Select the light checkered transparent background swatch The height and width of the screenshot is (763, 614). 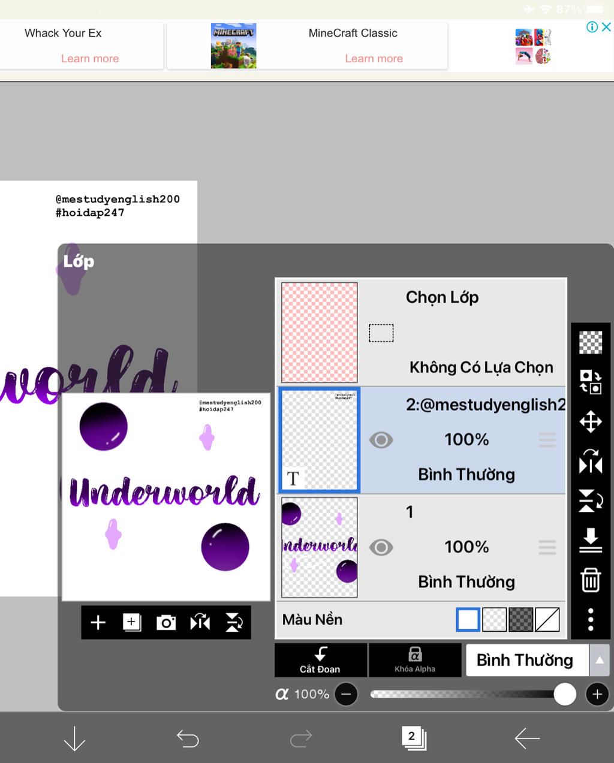tap(494, 620)
